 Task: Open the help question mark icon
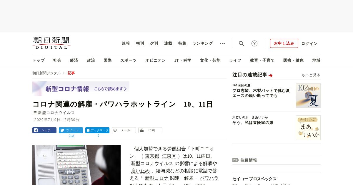tap(254, 43)
